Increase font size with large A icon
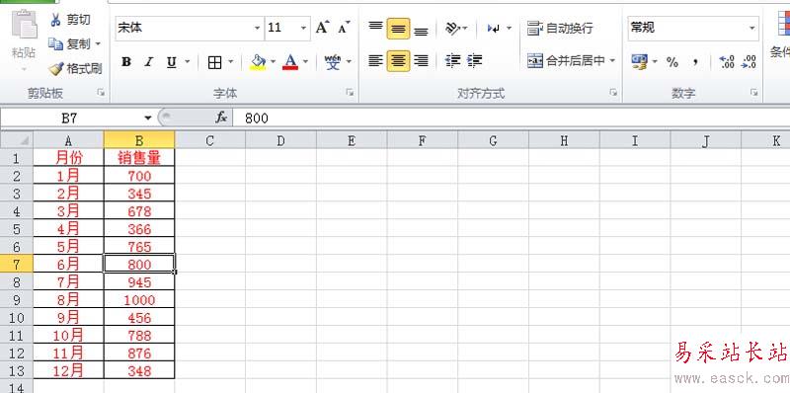 323,28
